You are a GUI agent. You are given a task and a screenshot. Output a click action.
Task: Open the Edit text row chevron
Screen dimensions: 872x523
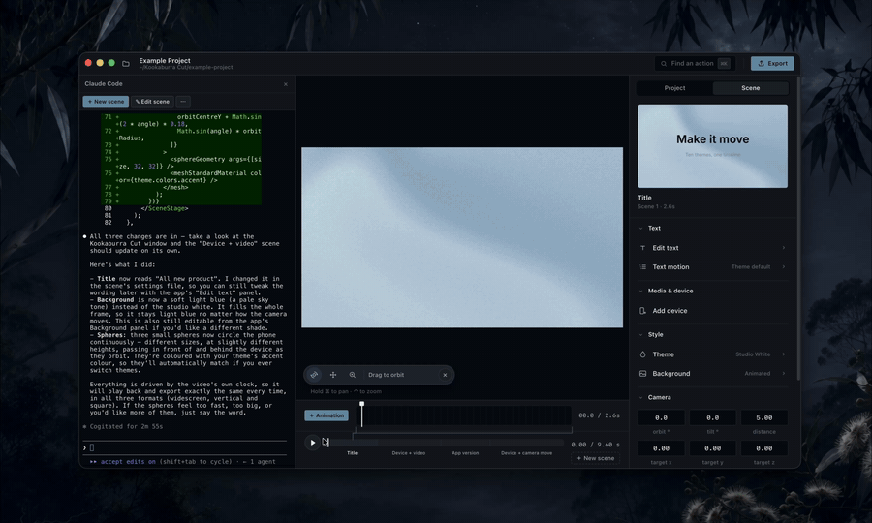(784, 248)
